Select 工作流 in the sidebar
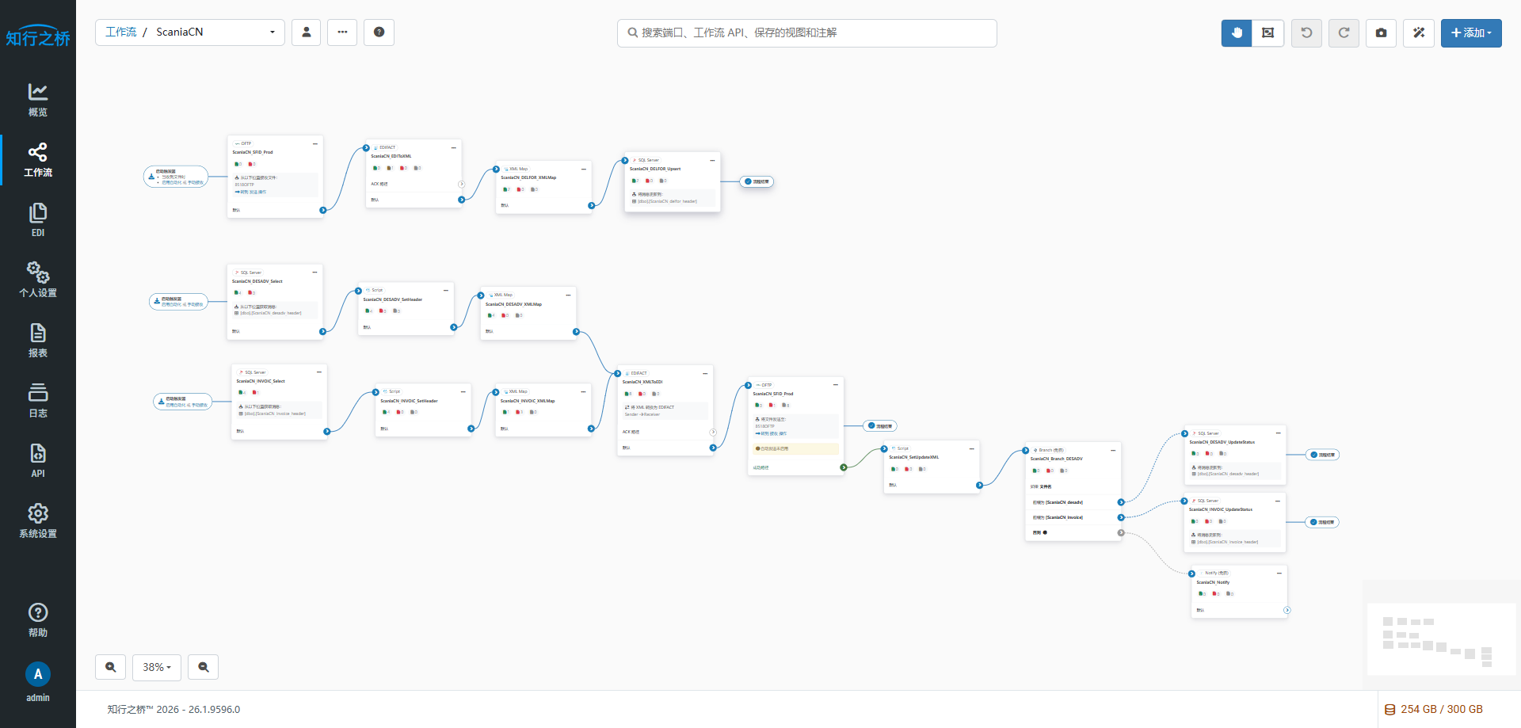Image resolution: width=1521 pixels, height=728 pixels. pos(38,160)
